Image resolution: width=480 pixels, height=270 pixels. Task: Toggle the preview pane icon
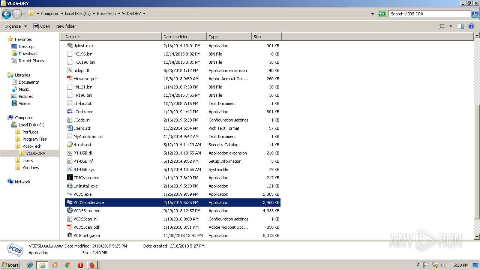461,26
